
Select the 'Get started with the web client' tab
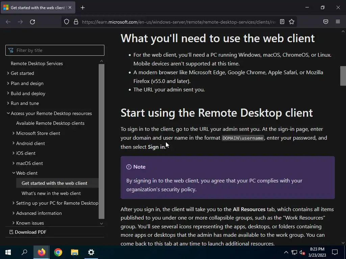click(38, 7)
